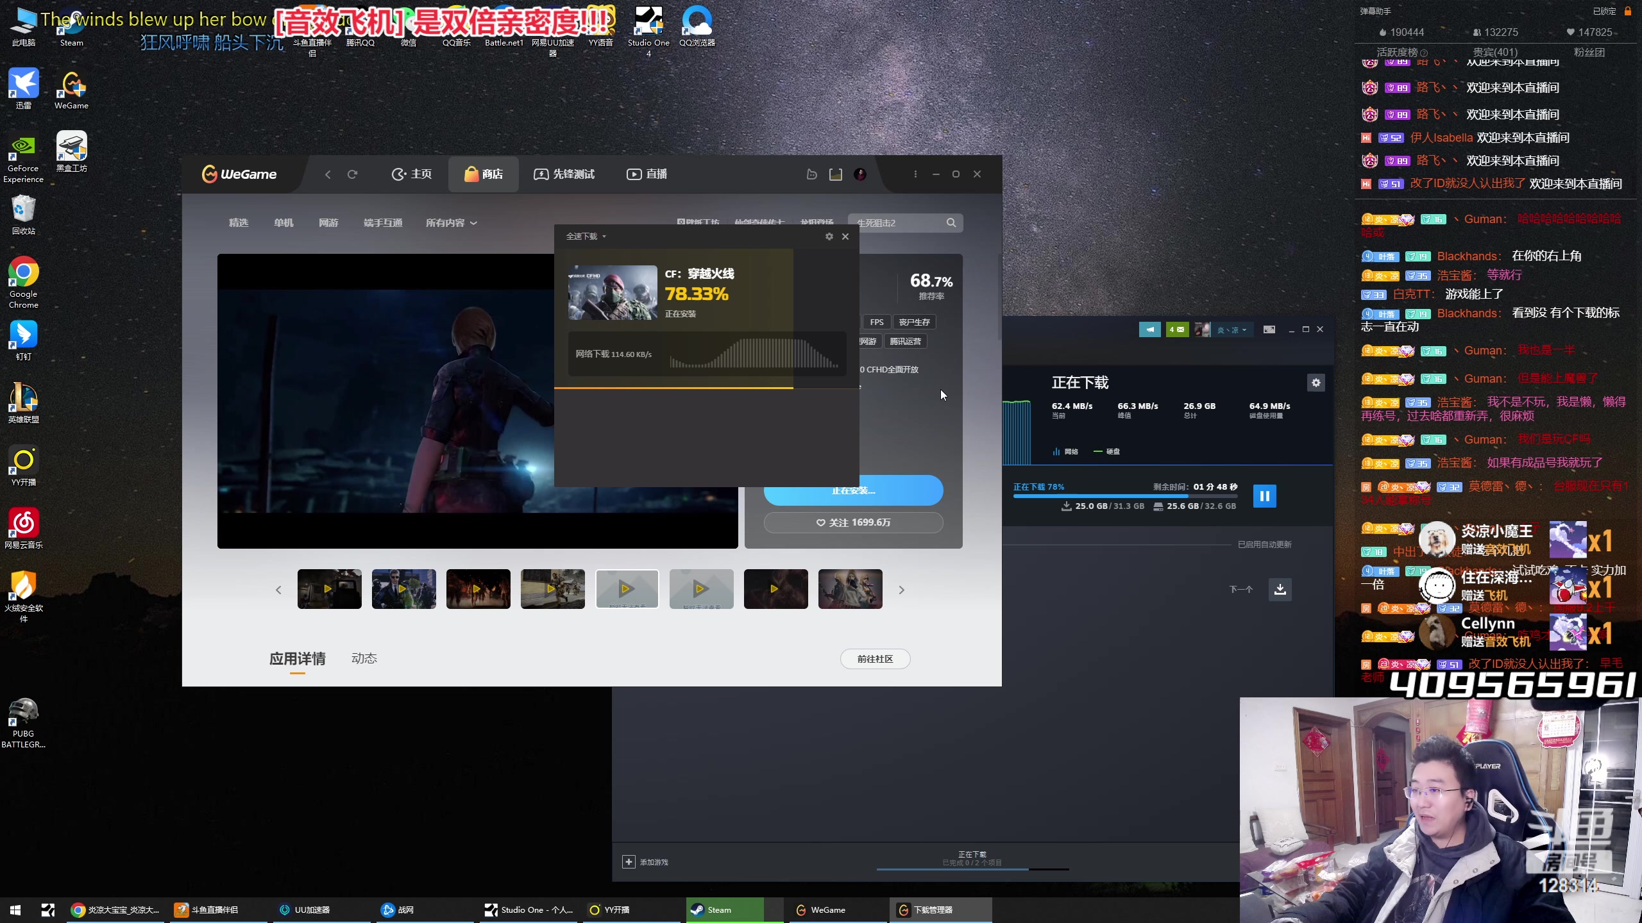Open 钉钉 desktop icon
The height and width of the screenshot is (923, 1642).
(24, 340)
